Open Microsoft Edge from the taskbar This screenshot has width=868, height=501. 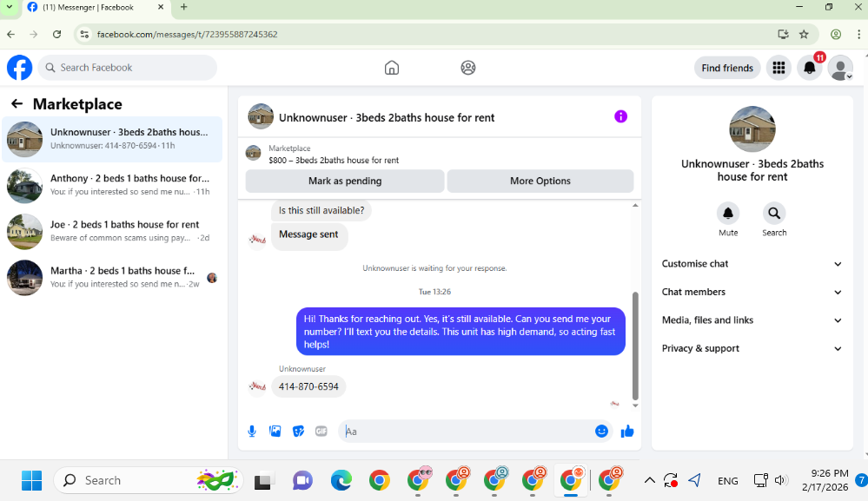click(x=341, y=480)
